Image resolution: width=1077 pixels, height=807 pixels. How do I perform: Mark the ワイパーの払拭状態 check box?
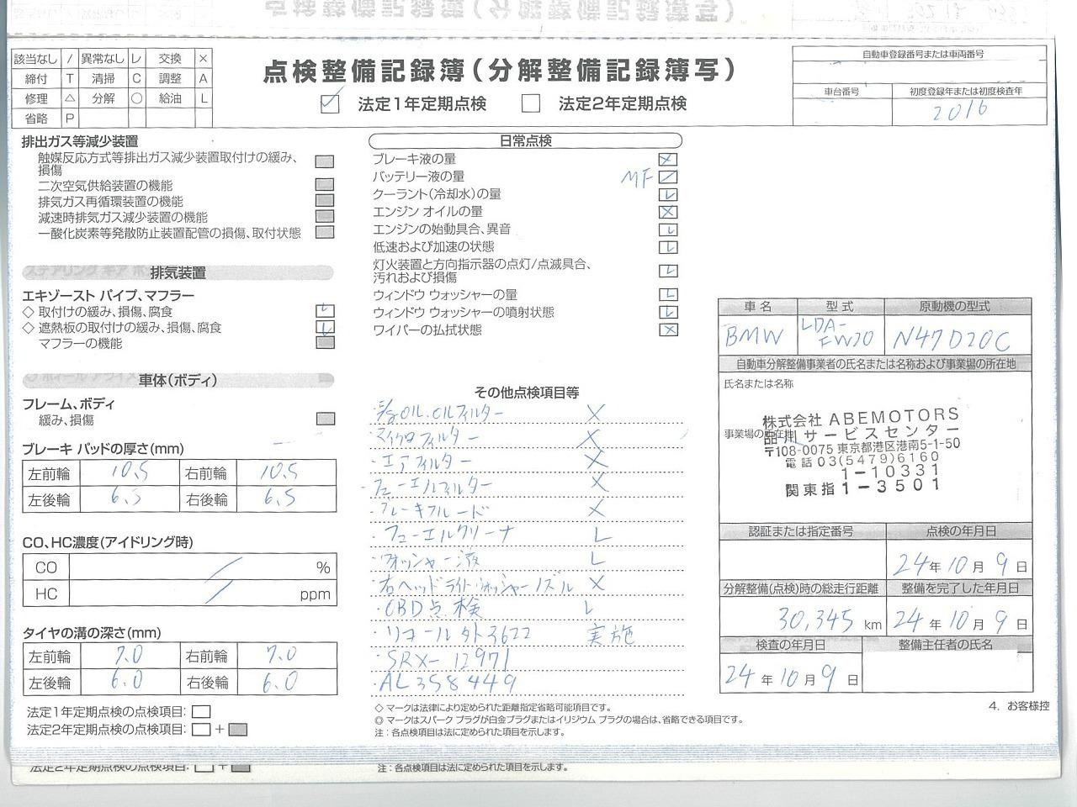pyautogui.click(x=668, y=330)
